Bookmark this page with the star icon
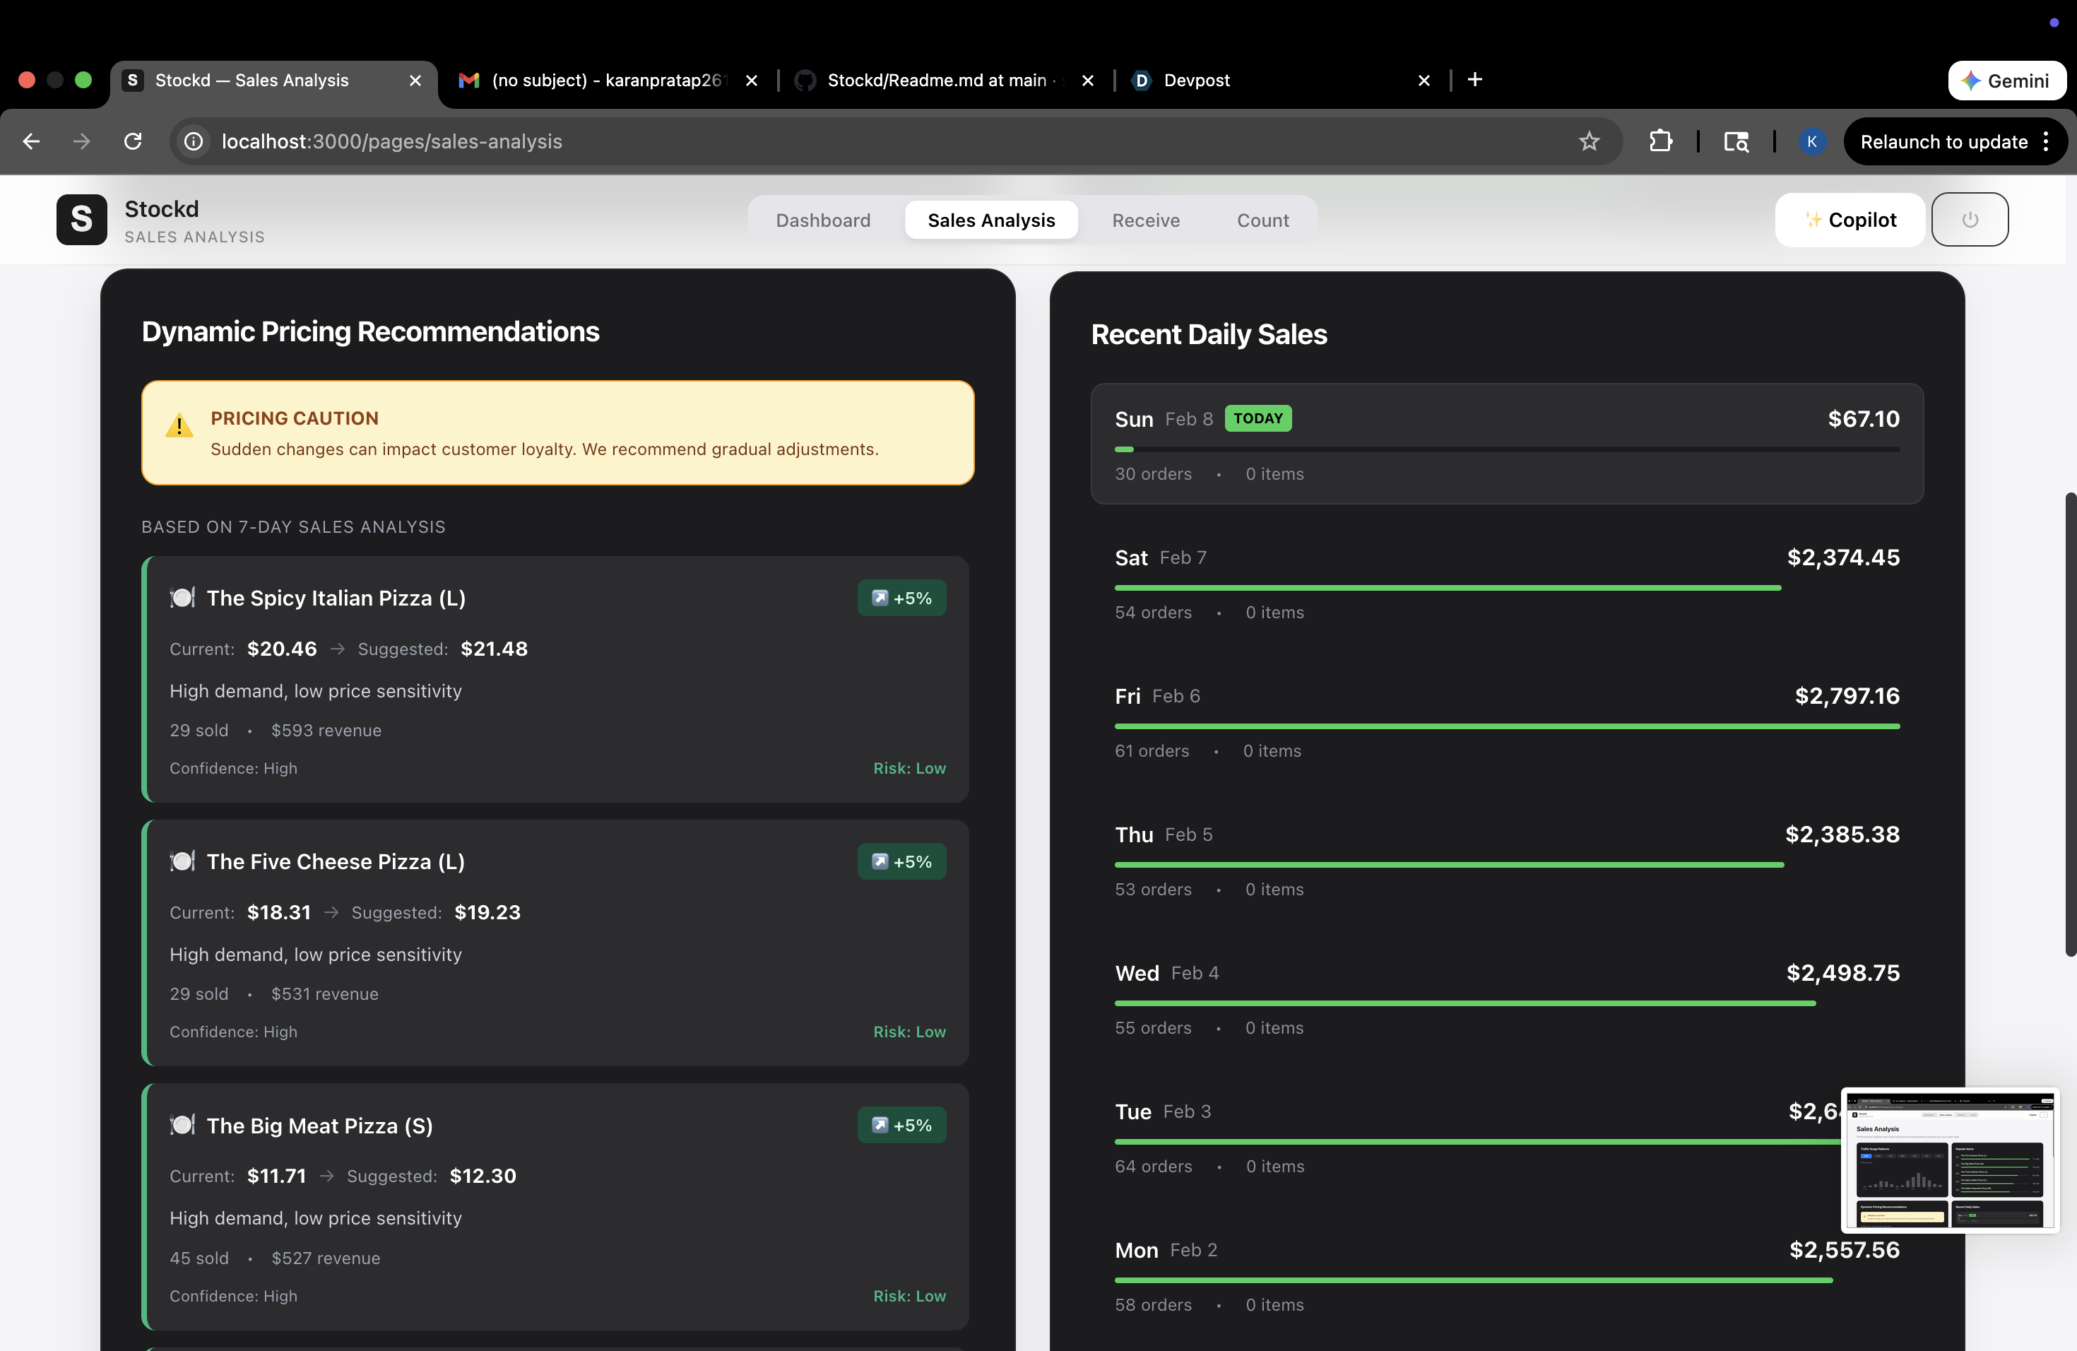 (x=1588, y=141)
